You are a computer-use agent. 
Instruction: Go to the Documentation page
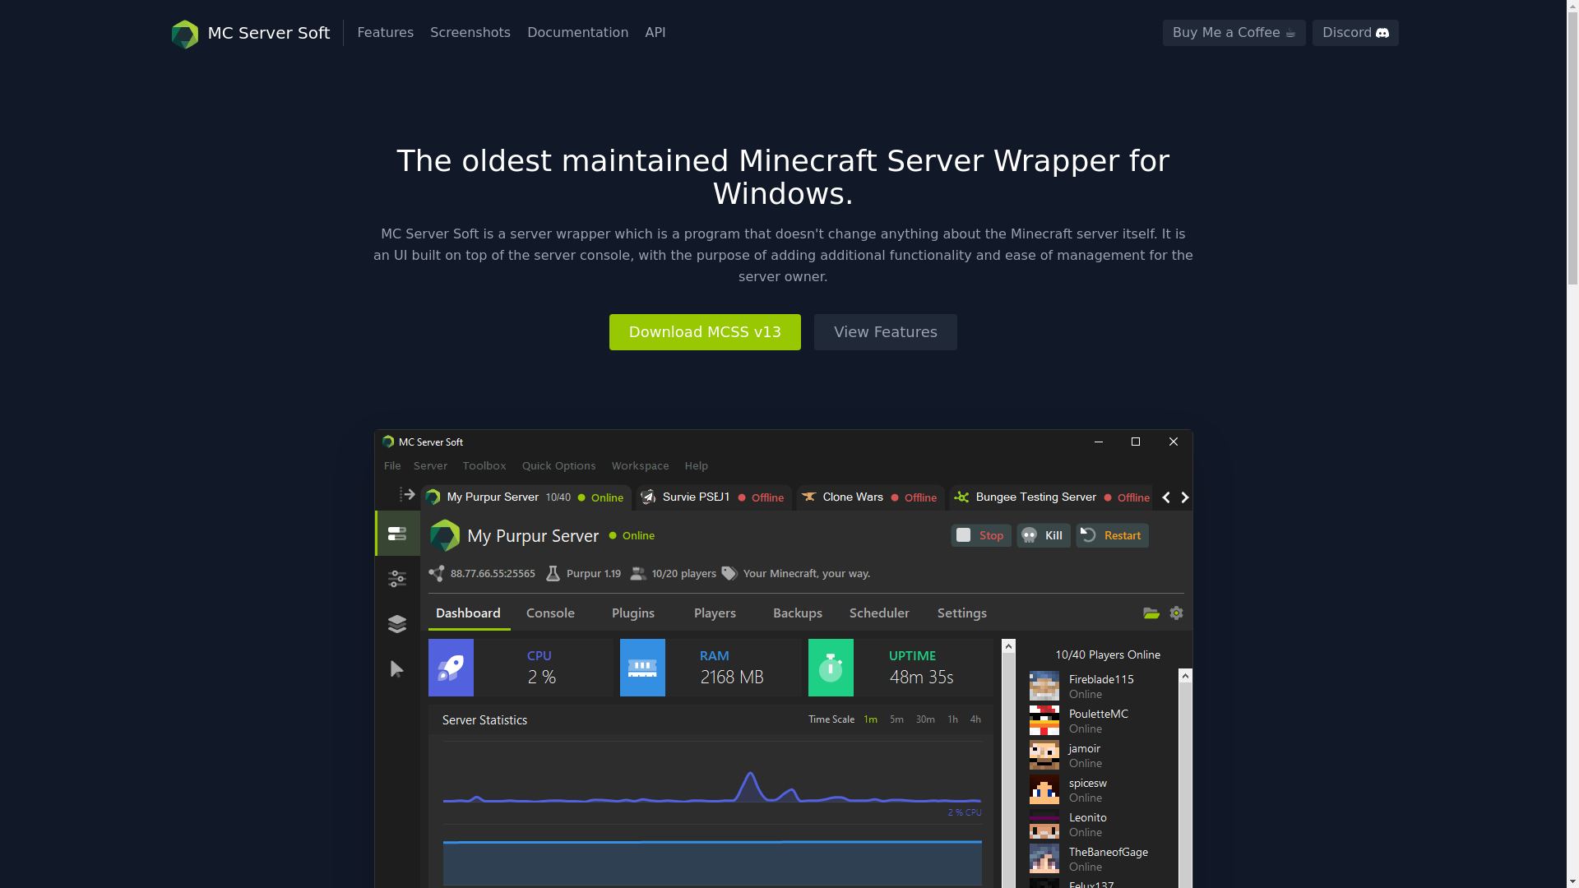(577, 33)
